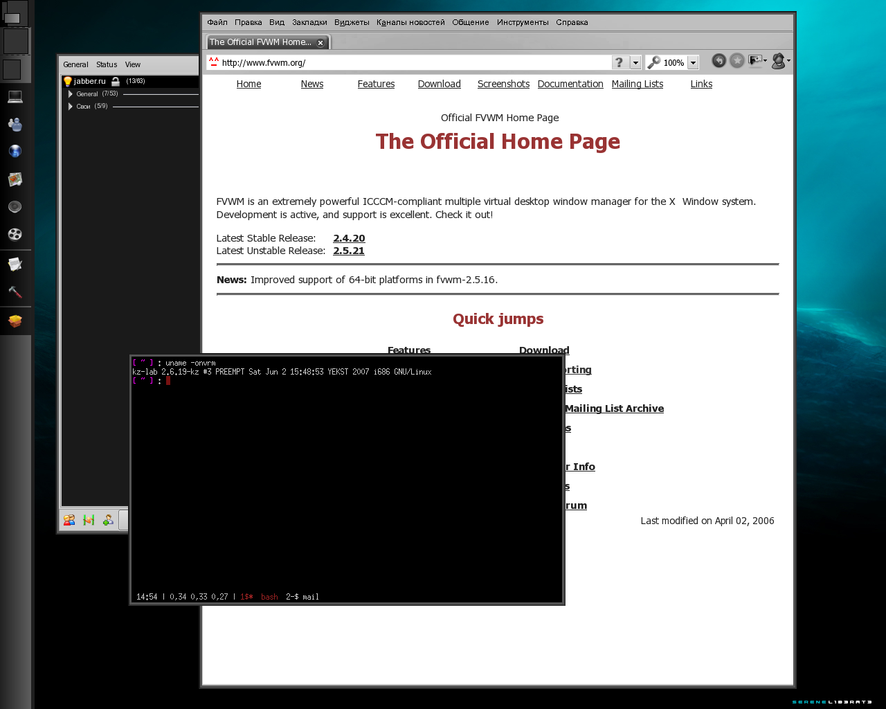
Task: Click the hammer tools icon in the dock
Action: coord(15,291)
